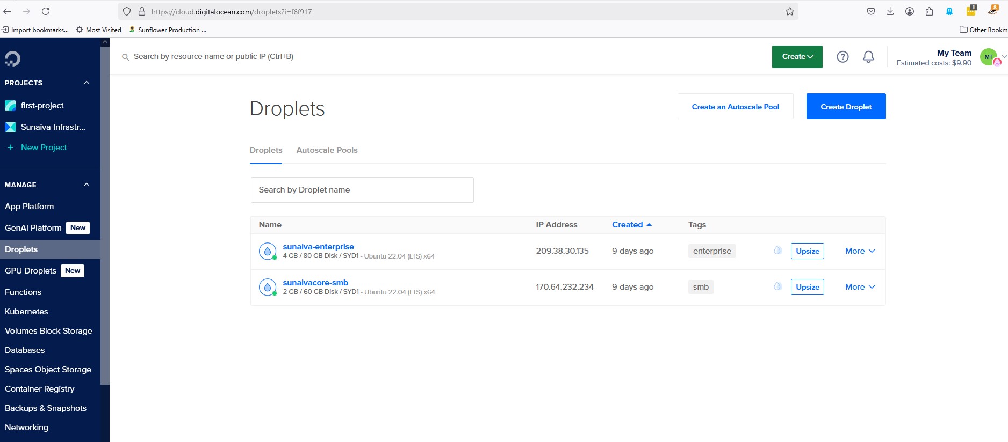Bookmark this page with the star icon
1008x442 pixels.
click(789, 11)
